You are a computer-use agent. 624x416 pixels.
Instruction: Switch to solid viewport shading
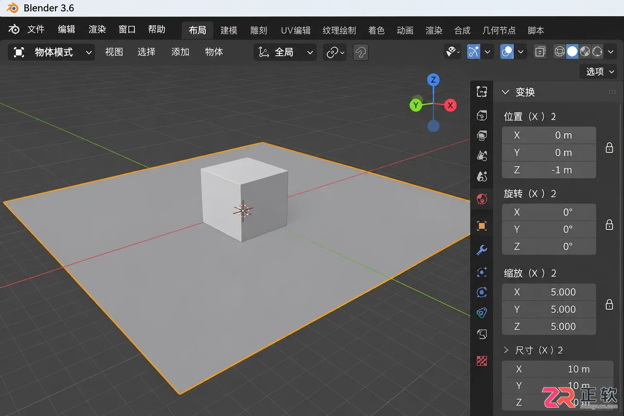click(572, 52)
